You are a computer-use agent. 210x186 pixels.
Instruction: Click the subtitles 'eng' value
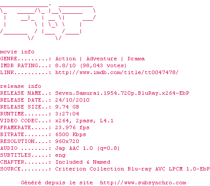60,155
